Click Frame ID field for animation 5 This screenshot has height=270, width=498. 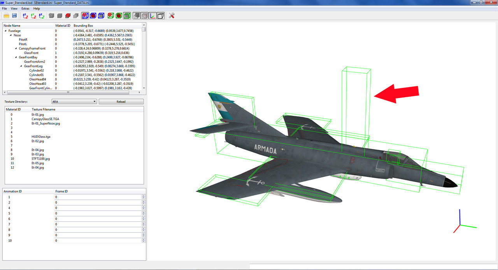98,213
